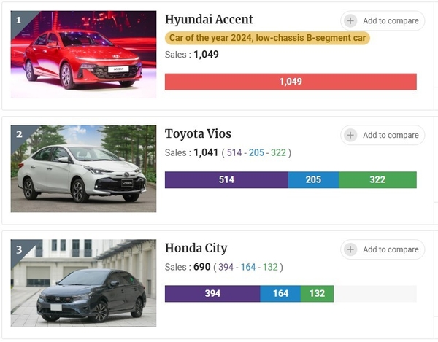Screen dimensions: 438x342
Task: Click green 322 segment of Vios bar
Action: point(377,180)
